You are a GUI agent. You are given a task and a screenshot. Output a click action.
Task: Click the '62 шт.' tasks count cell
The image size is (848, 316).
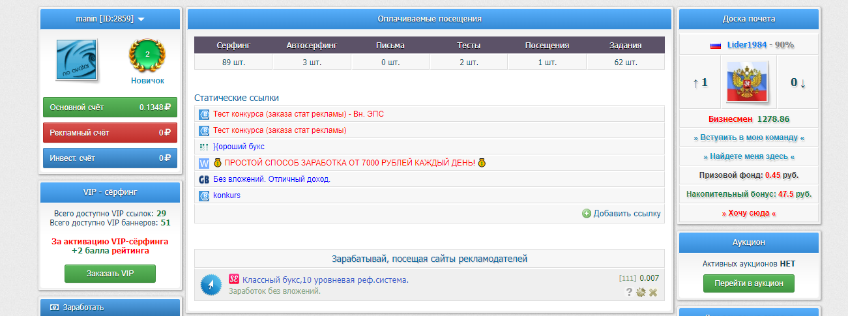tap(626, 63)
